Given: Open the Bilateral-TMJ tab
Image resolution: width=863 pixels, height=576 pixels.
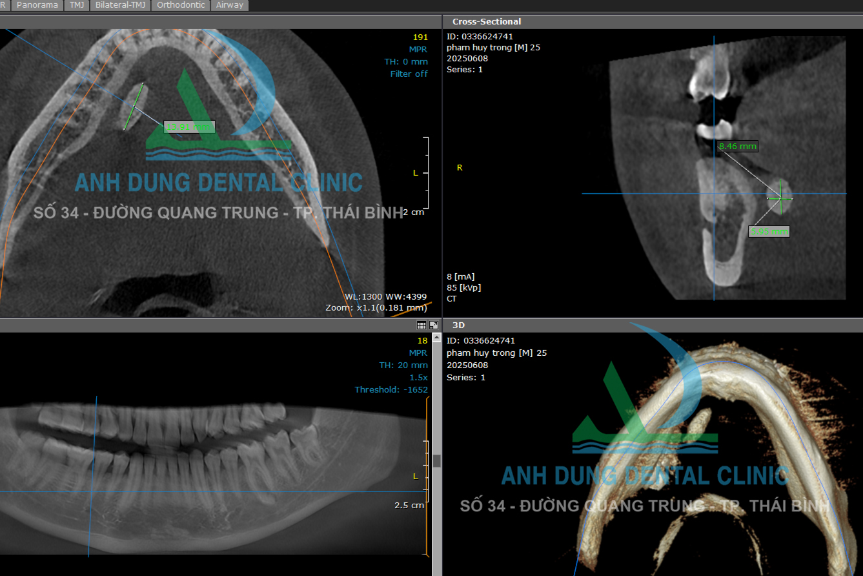Looking at the screenshot, I should tap(120, 5).
